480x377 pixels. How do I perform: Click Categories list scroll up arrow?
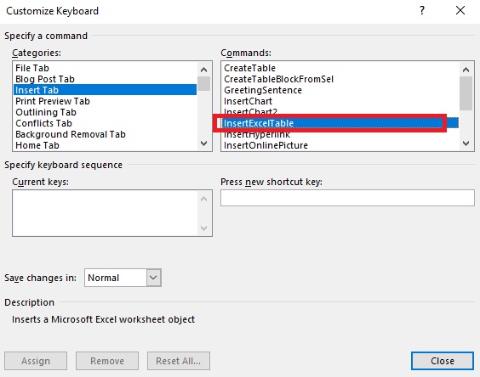coord(204,70)
